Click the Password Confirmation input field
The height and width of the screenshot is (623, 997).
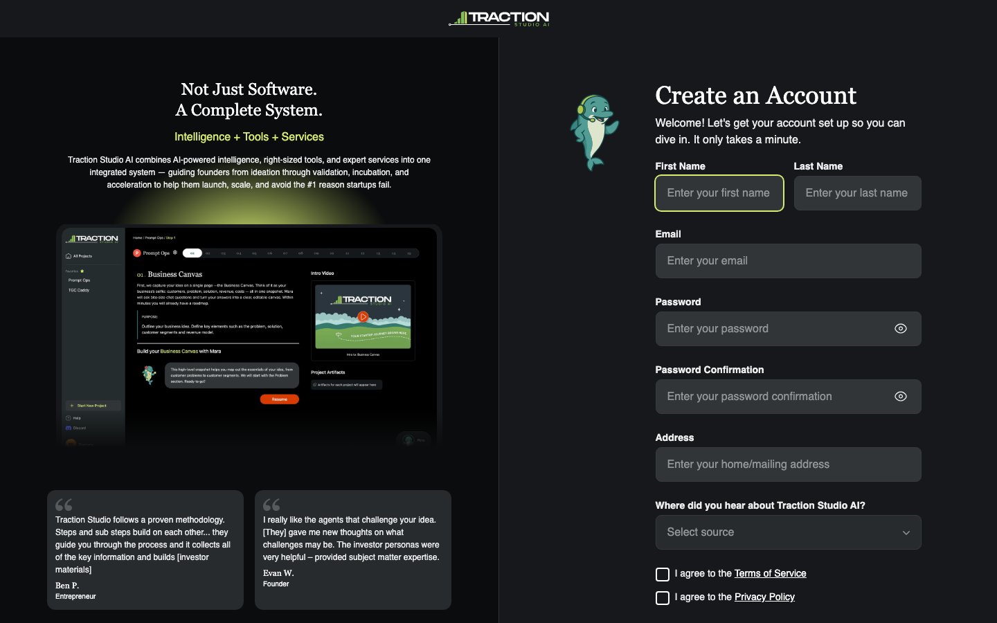(x=788, y=397)
